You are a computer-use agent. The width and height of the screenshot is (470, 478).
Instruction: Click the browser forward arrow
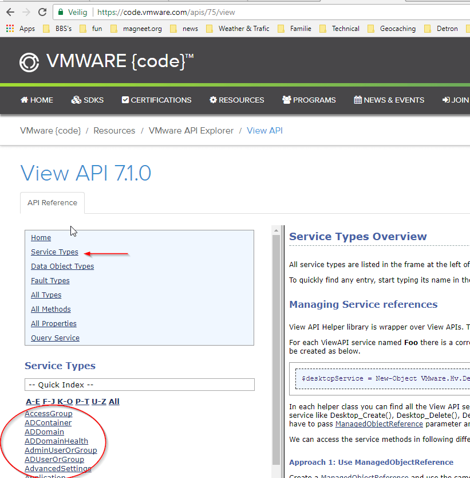click(x=26, y=12)
